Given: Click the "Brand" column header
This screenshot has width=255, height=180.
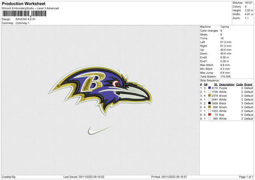Looking at the screenshot, I should click(248, 84).
